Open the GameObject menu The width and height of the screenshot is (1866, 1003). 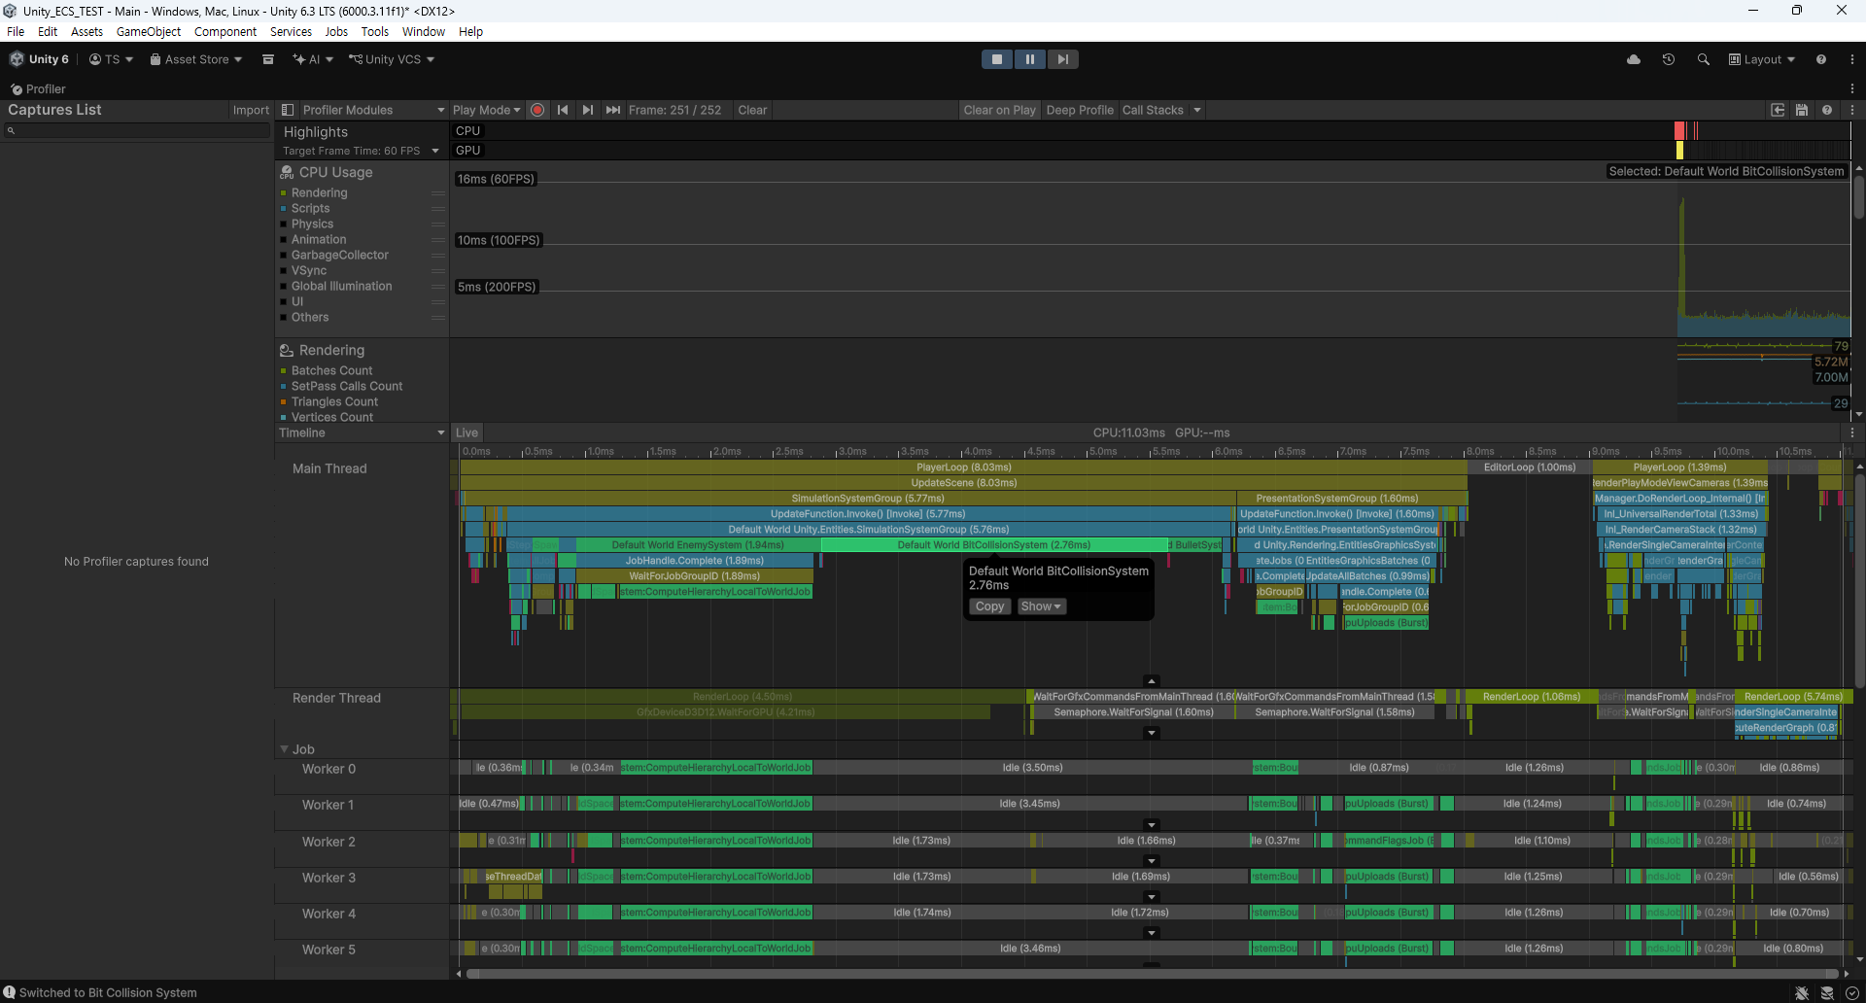tap(148, 31)
